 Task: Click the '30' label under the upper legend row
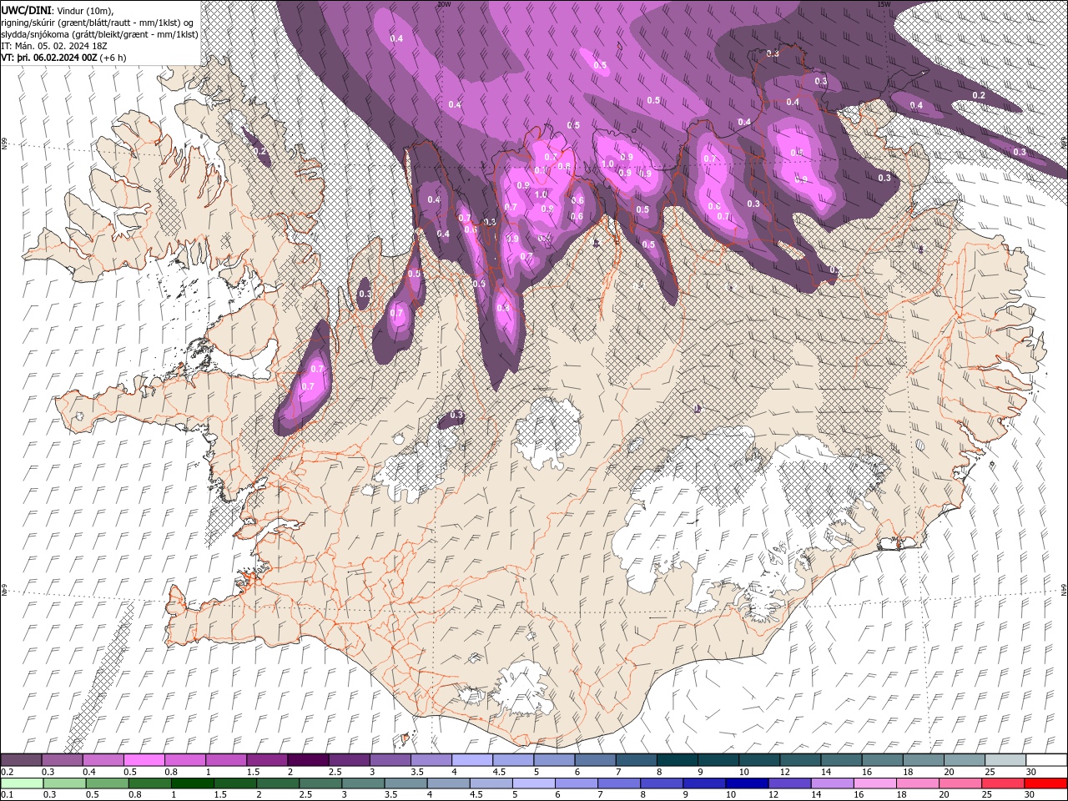coord(1031,772)
